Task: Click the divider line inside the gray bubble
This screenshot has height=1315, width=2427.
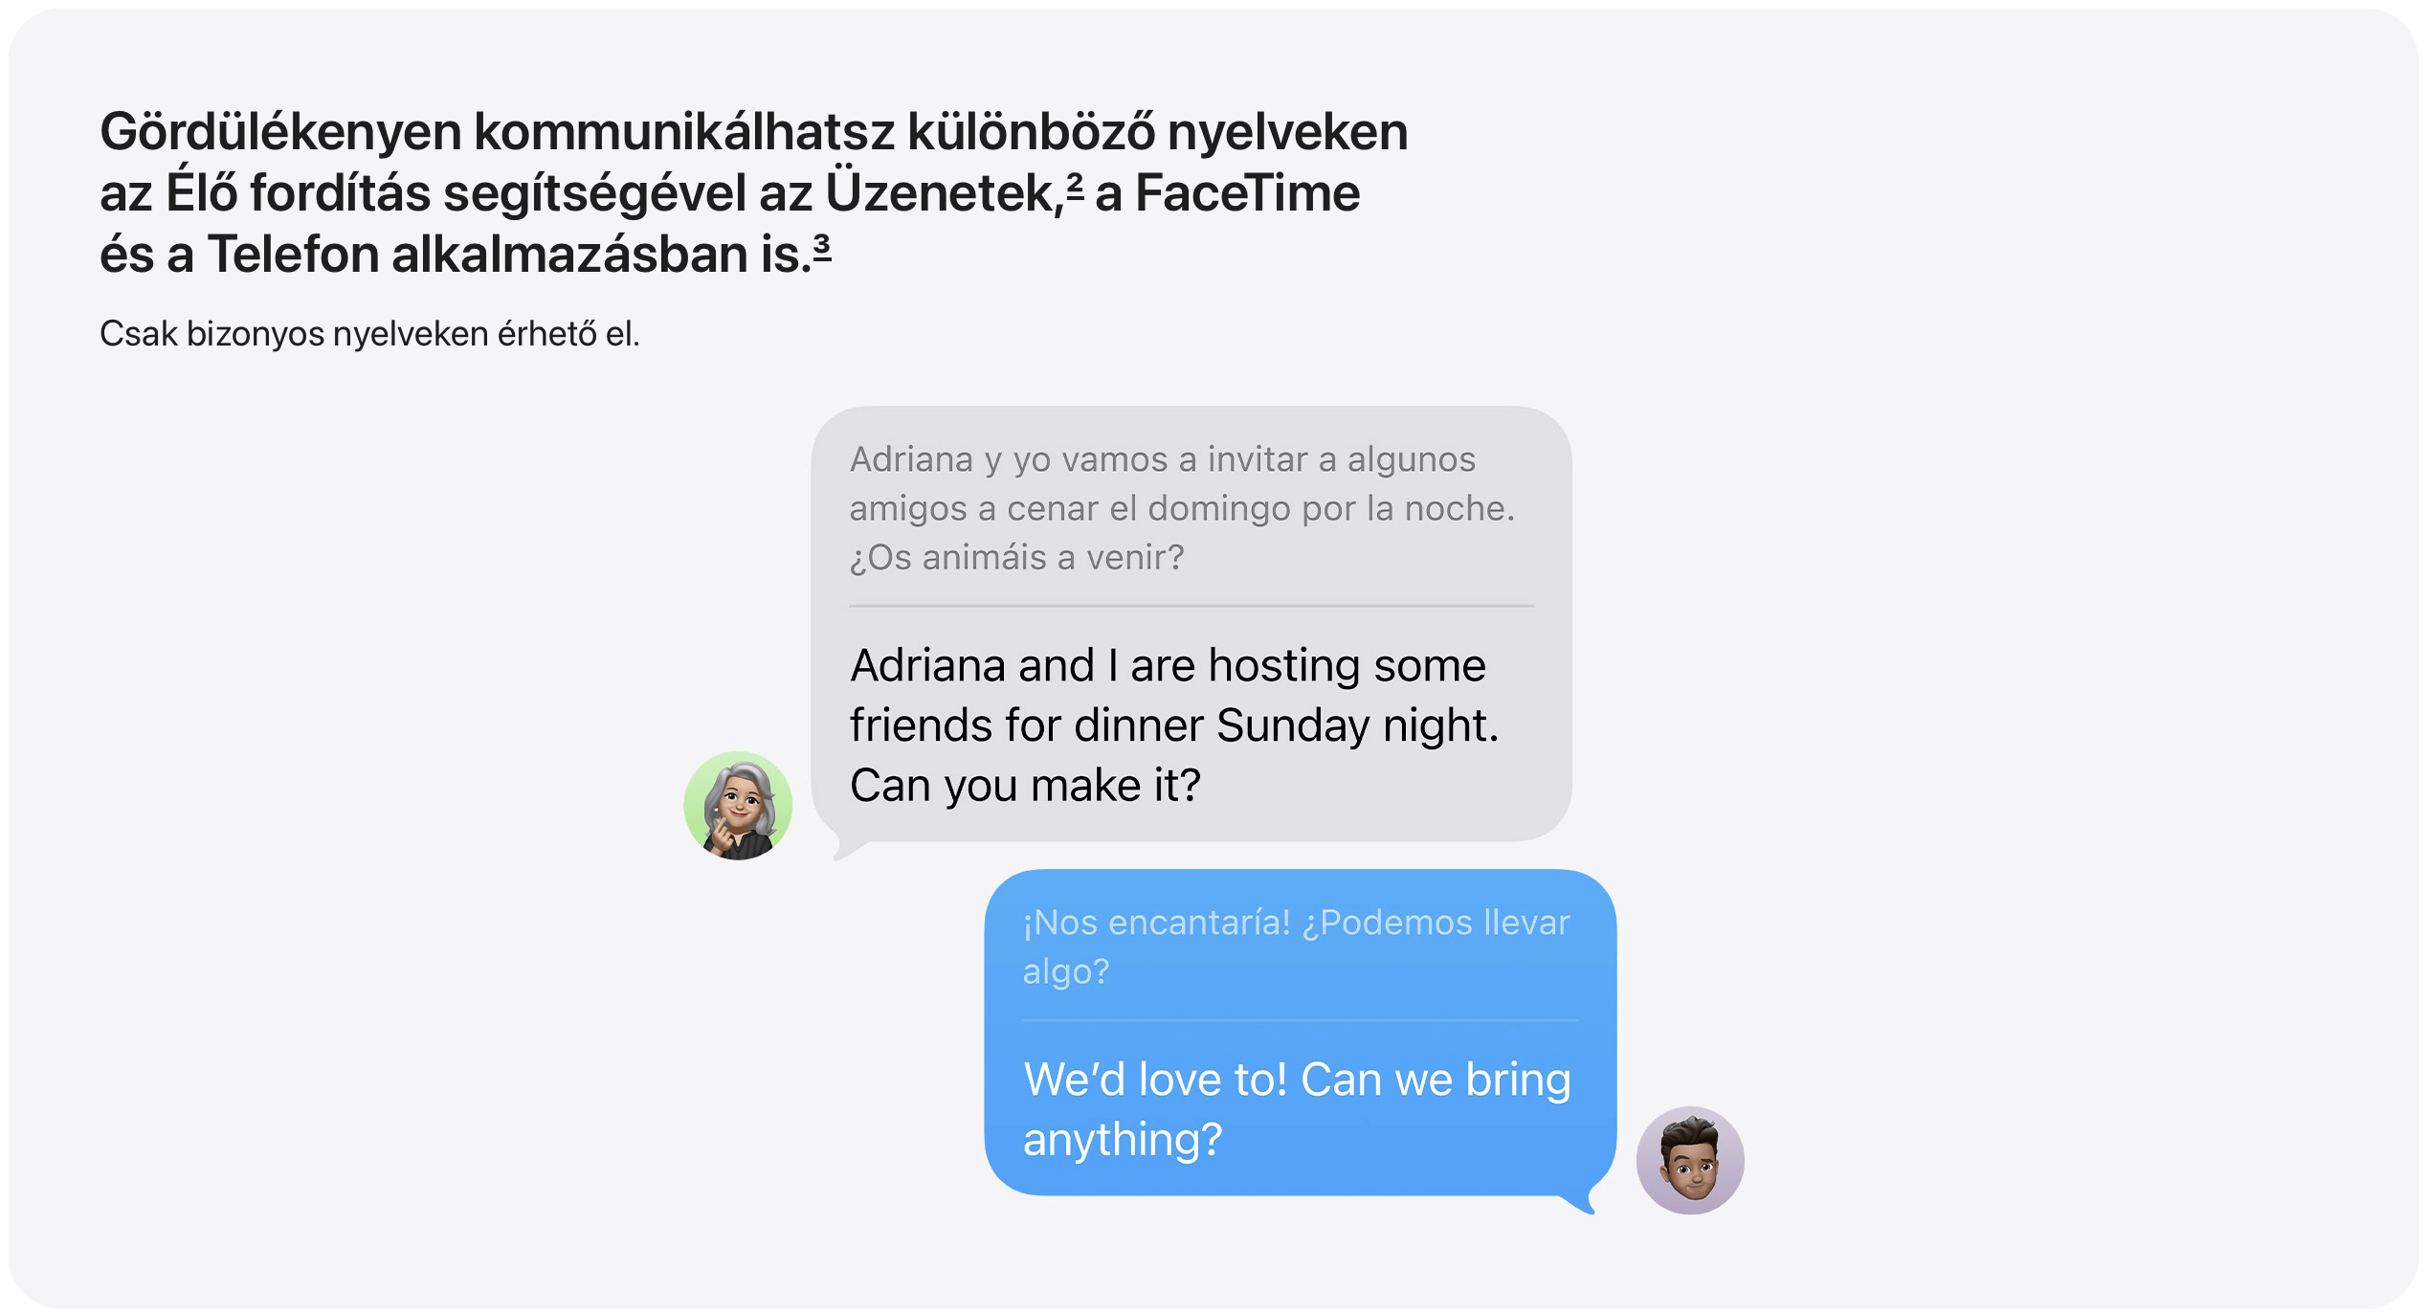Action: point(1191,606)
